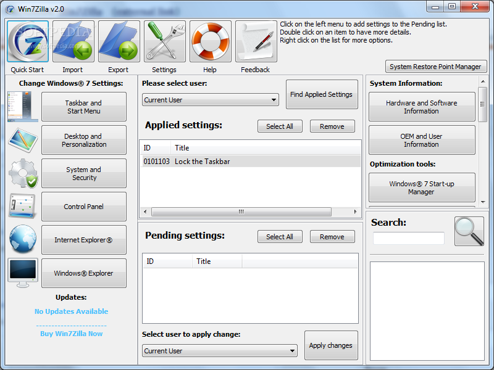
Task: Expand the Please select user dropdown
Action: tap(211, 100)
